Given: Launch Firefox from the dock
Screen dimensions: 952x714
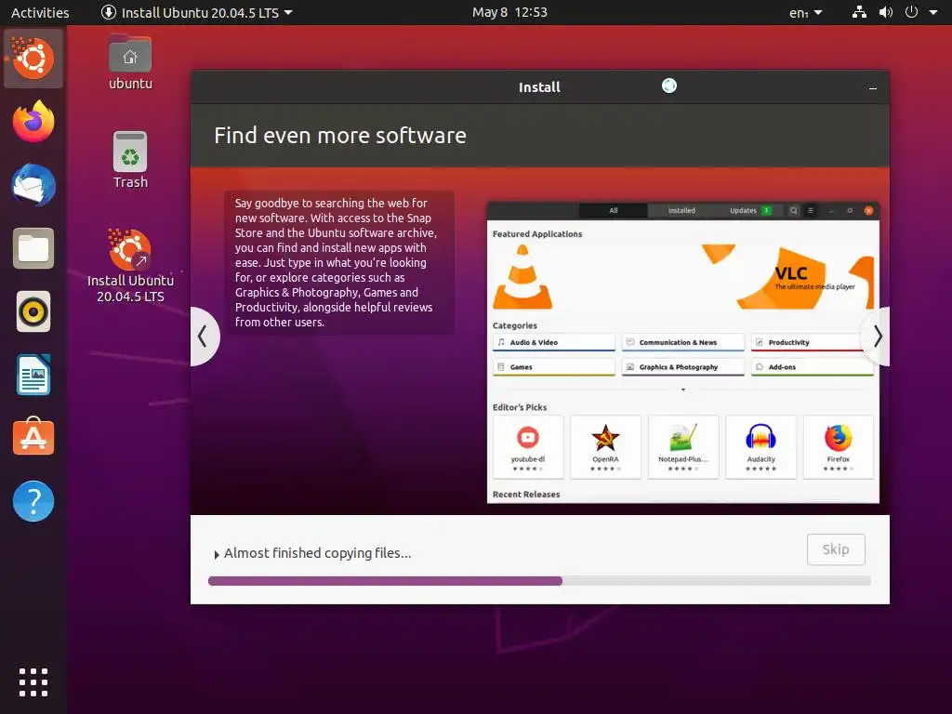Looking at the screenshot, I should (33, 122).
